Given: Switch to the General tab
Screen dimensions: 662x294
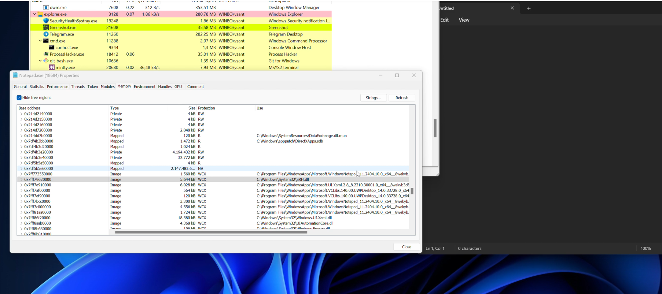Looking at the screenshot, I should (20, 87).
